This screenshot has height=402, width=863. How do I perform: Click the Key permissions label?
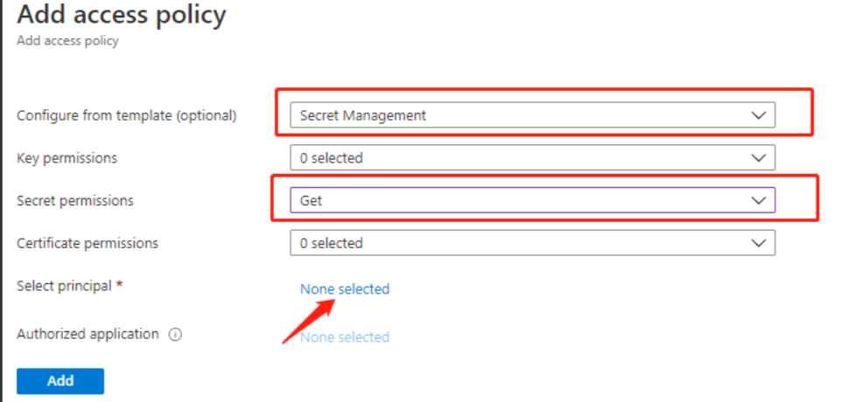click(67, 158)
